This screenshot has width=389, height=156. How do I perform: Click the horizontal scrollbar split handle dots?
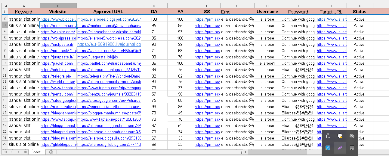click(x=242, y=152)
